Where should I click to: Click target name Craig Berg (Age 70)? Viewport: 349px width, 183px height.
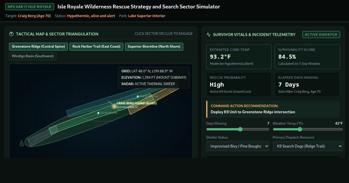pyautogui.click(x=34, y=16)
